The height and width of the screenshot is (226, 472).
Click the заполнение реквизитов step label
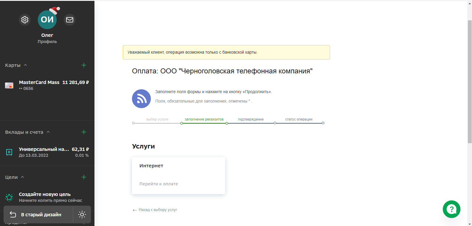point(204,119)
